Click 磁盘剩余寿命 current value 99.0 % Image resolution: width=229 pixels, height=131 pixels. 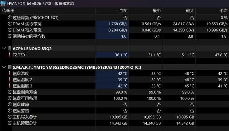tap(121, 92)
